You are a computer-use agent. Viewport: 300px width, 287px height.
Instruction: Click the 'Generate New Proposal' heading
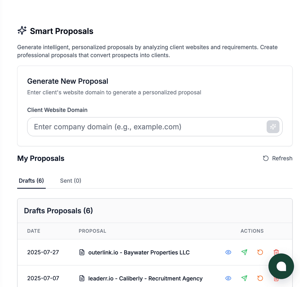(68, 81)
